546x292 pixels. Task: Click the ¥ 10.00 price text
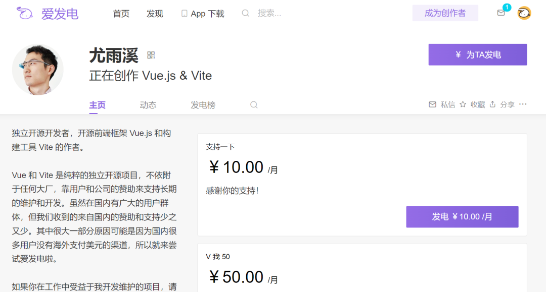click(236, 167)
